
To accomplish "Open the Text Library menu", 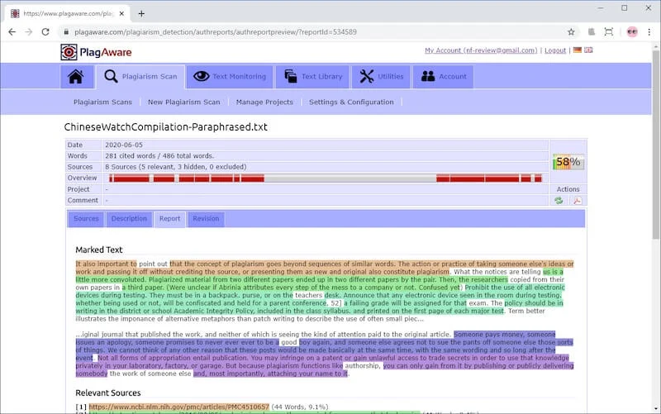I will click(313, 77).
